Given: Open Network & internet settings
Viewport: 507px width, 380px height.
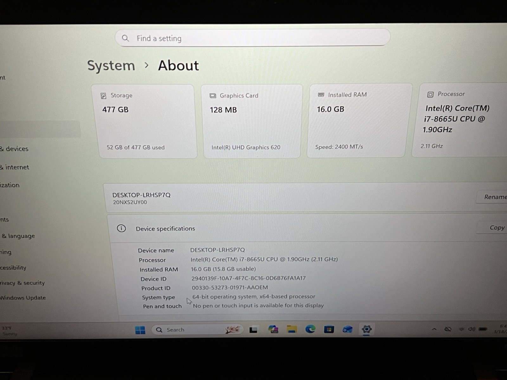Looking at the screenshot, I should 15,167.
